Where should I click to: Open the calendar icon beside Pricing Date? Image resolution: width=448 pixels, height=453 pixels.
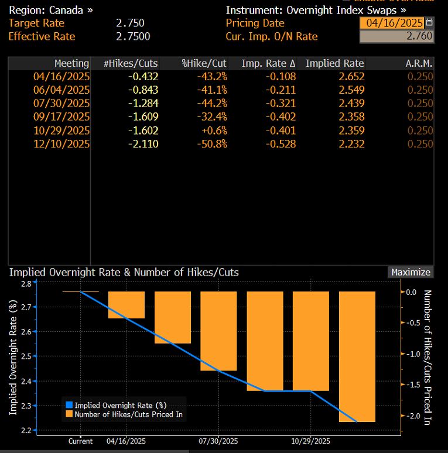429,23
